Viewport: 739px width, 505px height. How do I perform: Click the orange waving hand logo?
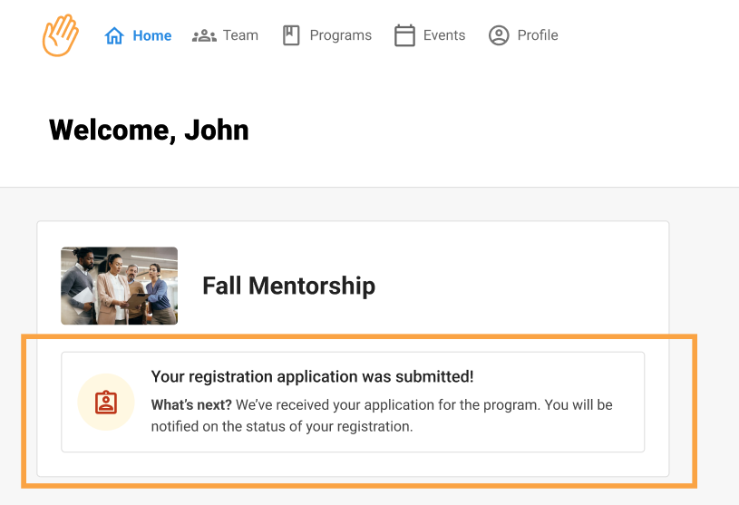[61, 35]
